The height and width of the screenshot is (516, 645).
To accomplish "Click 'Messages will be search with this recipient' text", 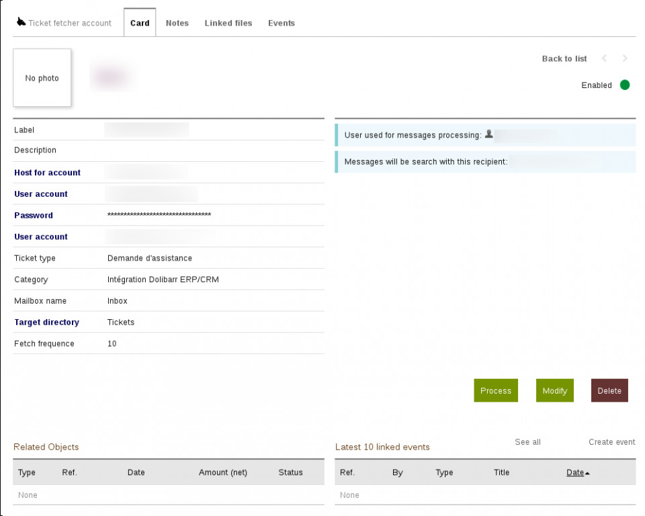I will tap(426, 162).
